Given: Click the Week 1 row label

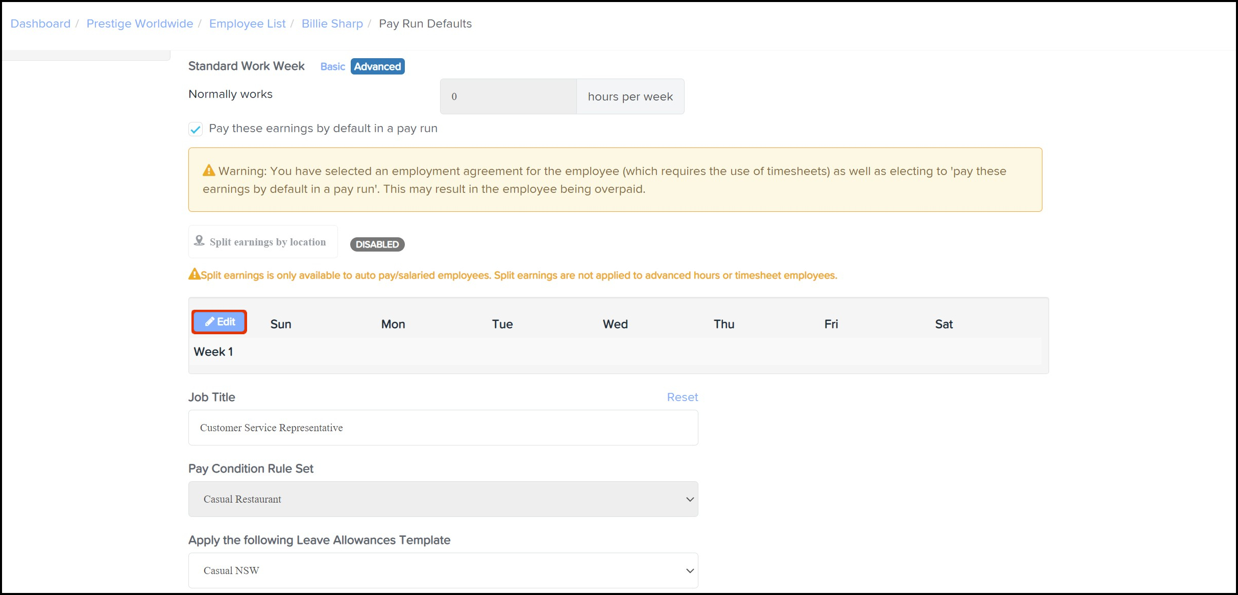Looking at the screenshot, I should click(x=213, y=352).
